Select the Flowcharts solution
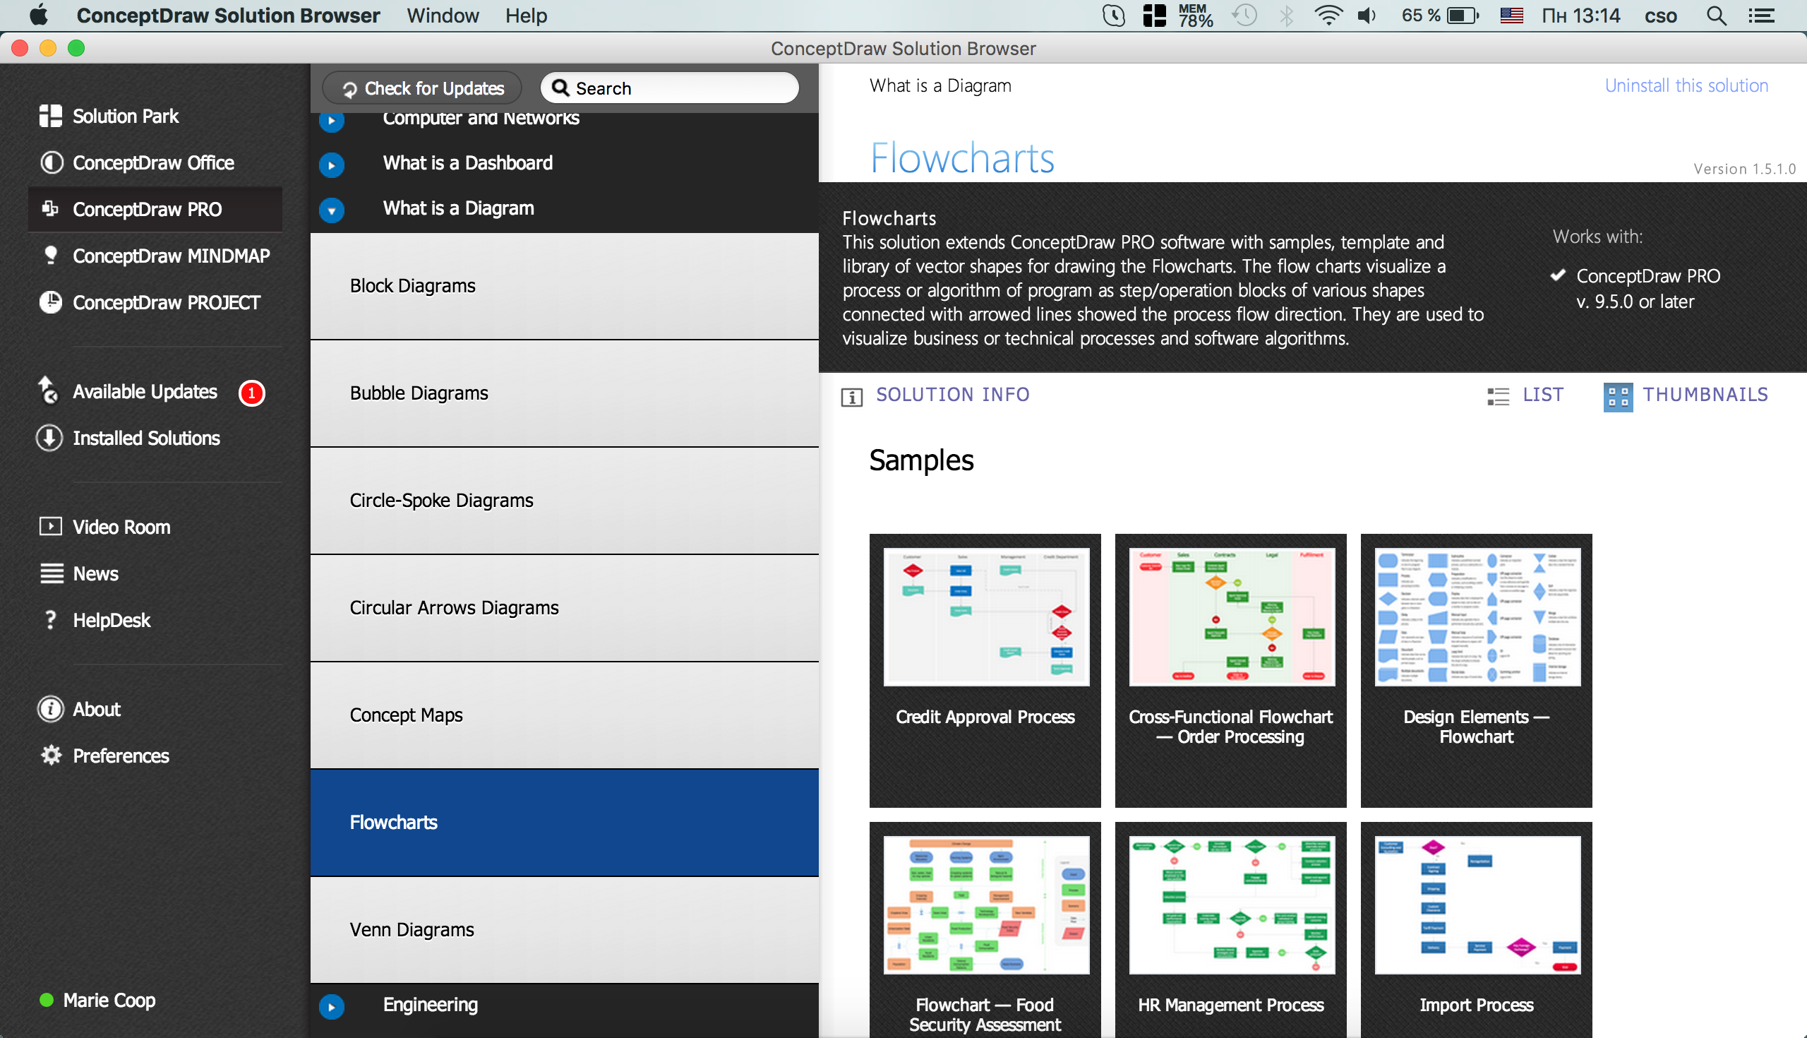This screenshot has width=1807, height=1038. click(x=564, y=823)
